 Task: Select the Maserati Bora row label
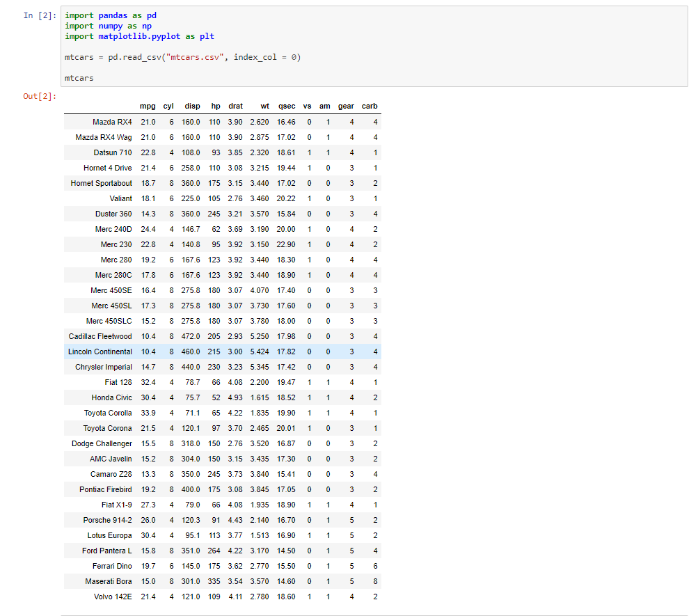point(109,581)
